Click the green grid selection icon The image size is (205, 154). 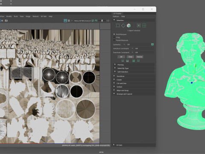(x=144, y=26)
